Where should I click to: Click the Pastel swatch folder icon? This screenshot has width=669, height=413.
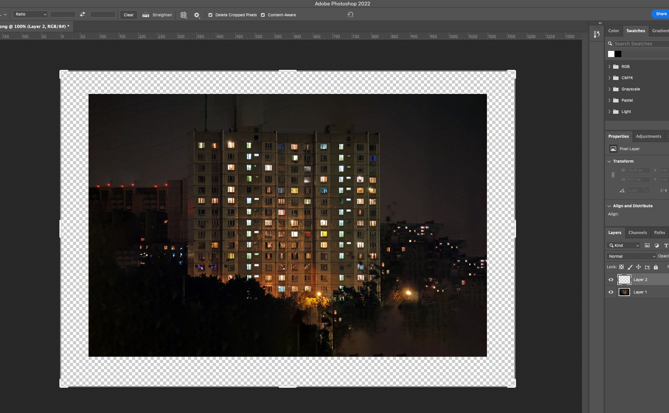pyautogui.click(x=616, y=100)
